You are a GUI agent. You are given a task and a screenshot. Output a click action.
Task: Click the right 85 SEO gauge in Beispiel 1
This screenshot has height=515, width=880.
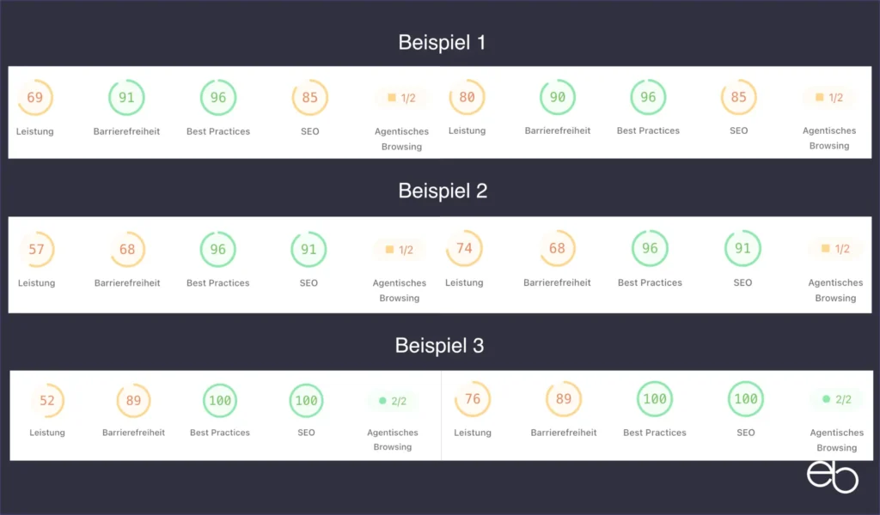coord(738,97)
